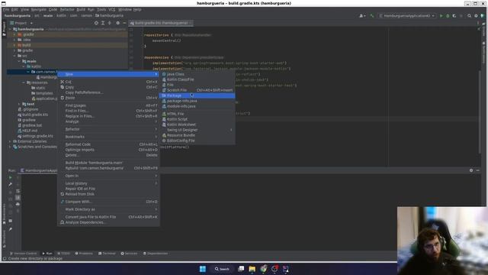
Task: Click Run with Coverage icon in the toolbar
Action: pyautogui.click(x=454, y=15)
